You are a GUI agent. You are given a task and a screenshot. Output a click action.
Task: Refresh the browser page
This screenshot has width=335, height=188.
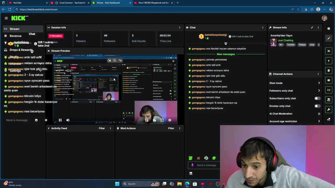tap(10, 9)
